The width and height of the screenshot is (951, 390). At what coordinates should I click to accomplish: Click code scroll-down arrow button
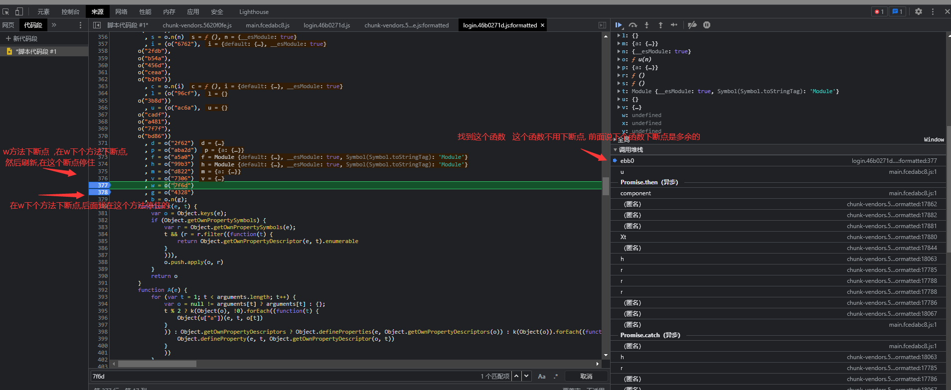[606, 355]
